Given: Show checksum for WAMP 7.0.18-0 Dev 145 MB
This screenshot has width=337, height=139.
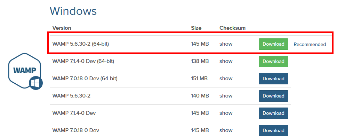Looking at the screenshot, I should (226, 130).
